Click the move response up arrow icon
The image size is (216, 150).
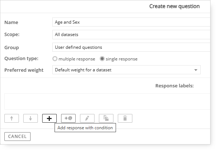coord(12,118)
